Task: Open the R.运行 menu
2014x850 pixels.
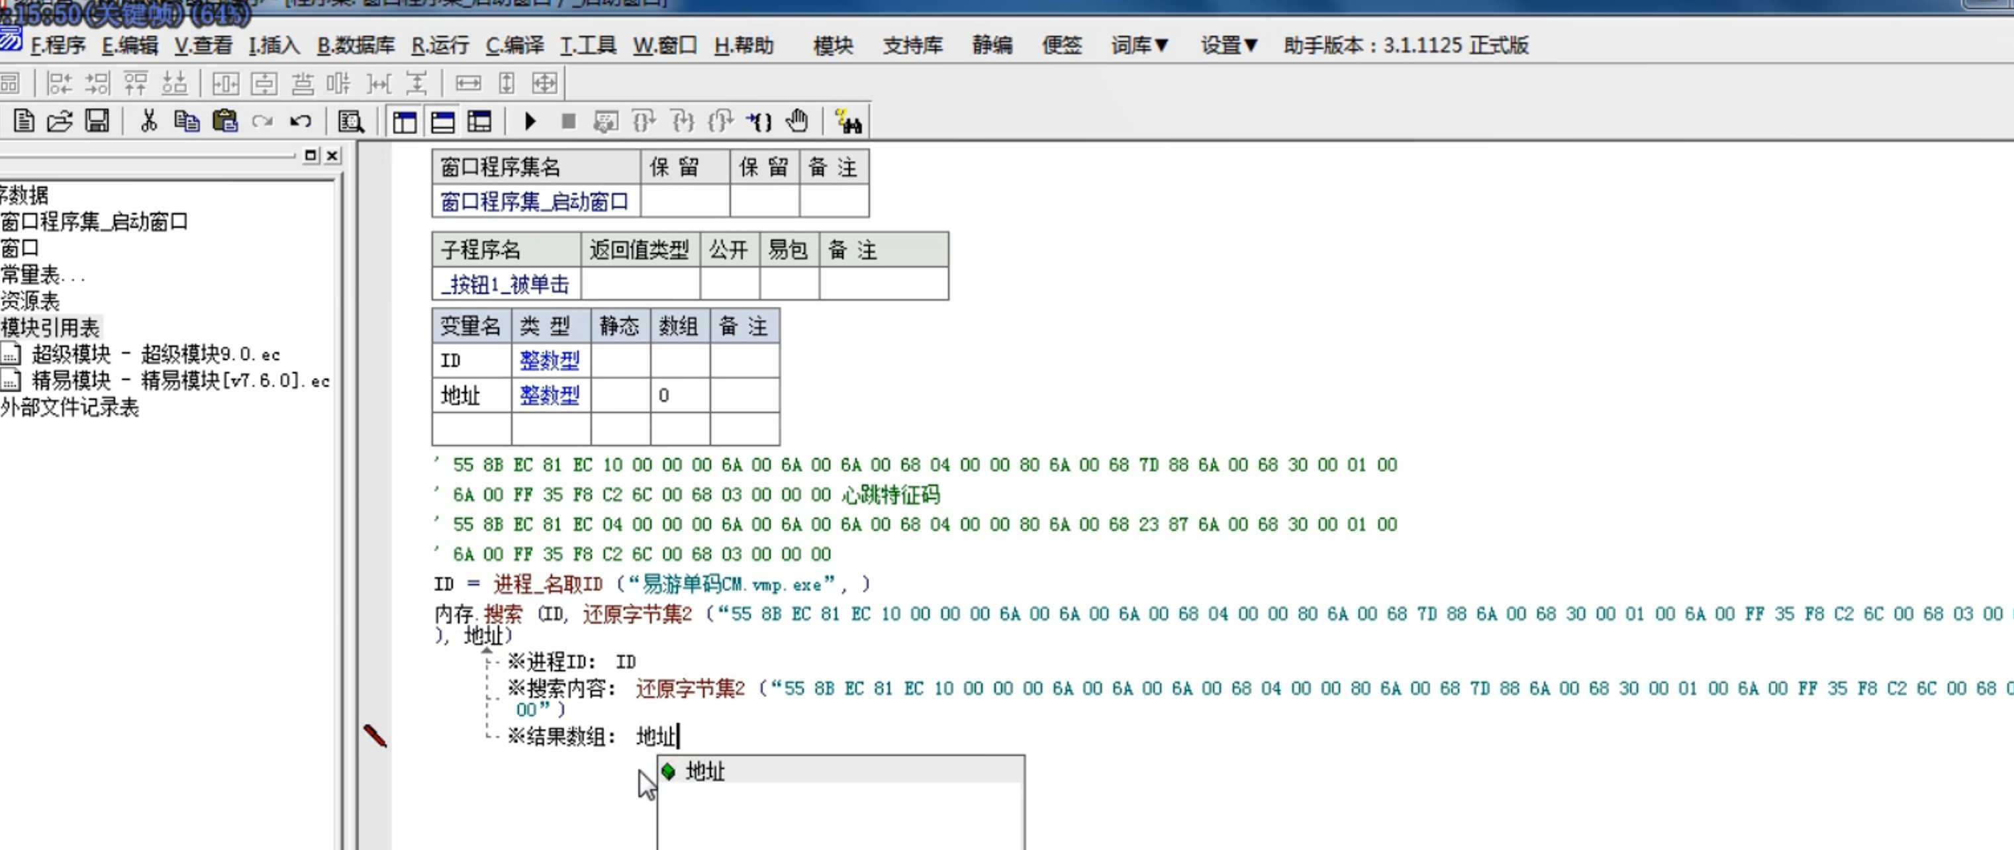Action: pyautogui.click(x=440, y=46)
